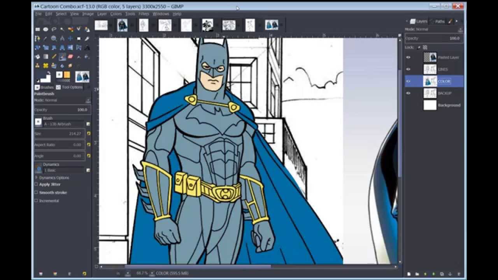Open paintbrush Mode dropdown
The image size is (498, 280).
(62, 100)
